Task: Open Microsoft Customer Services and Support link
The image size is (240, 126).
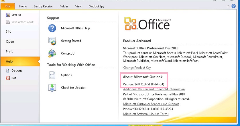Action: tap(151, 104)
